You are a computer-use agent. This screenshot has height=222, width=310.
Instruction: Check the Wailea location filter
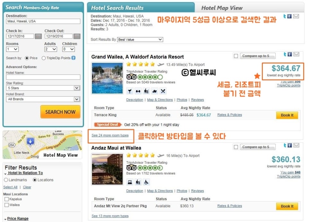point(6,205)
